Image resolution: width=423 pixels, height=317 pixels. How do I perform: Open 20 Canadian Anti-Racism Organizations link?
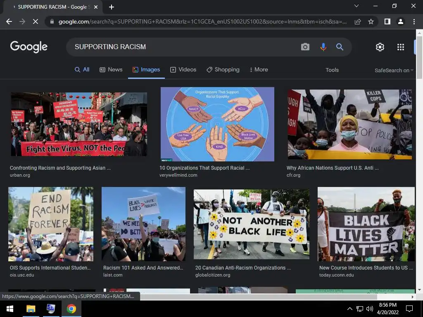point(243,268)
